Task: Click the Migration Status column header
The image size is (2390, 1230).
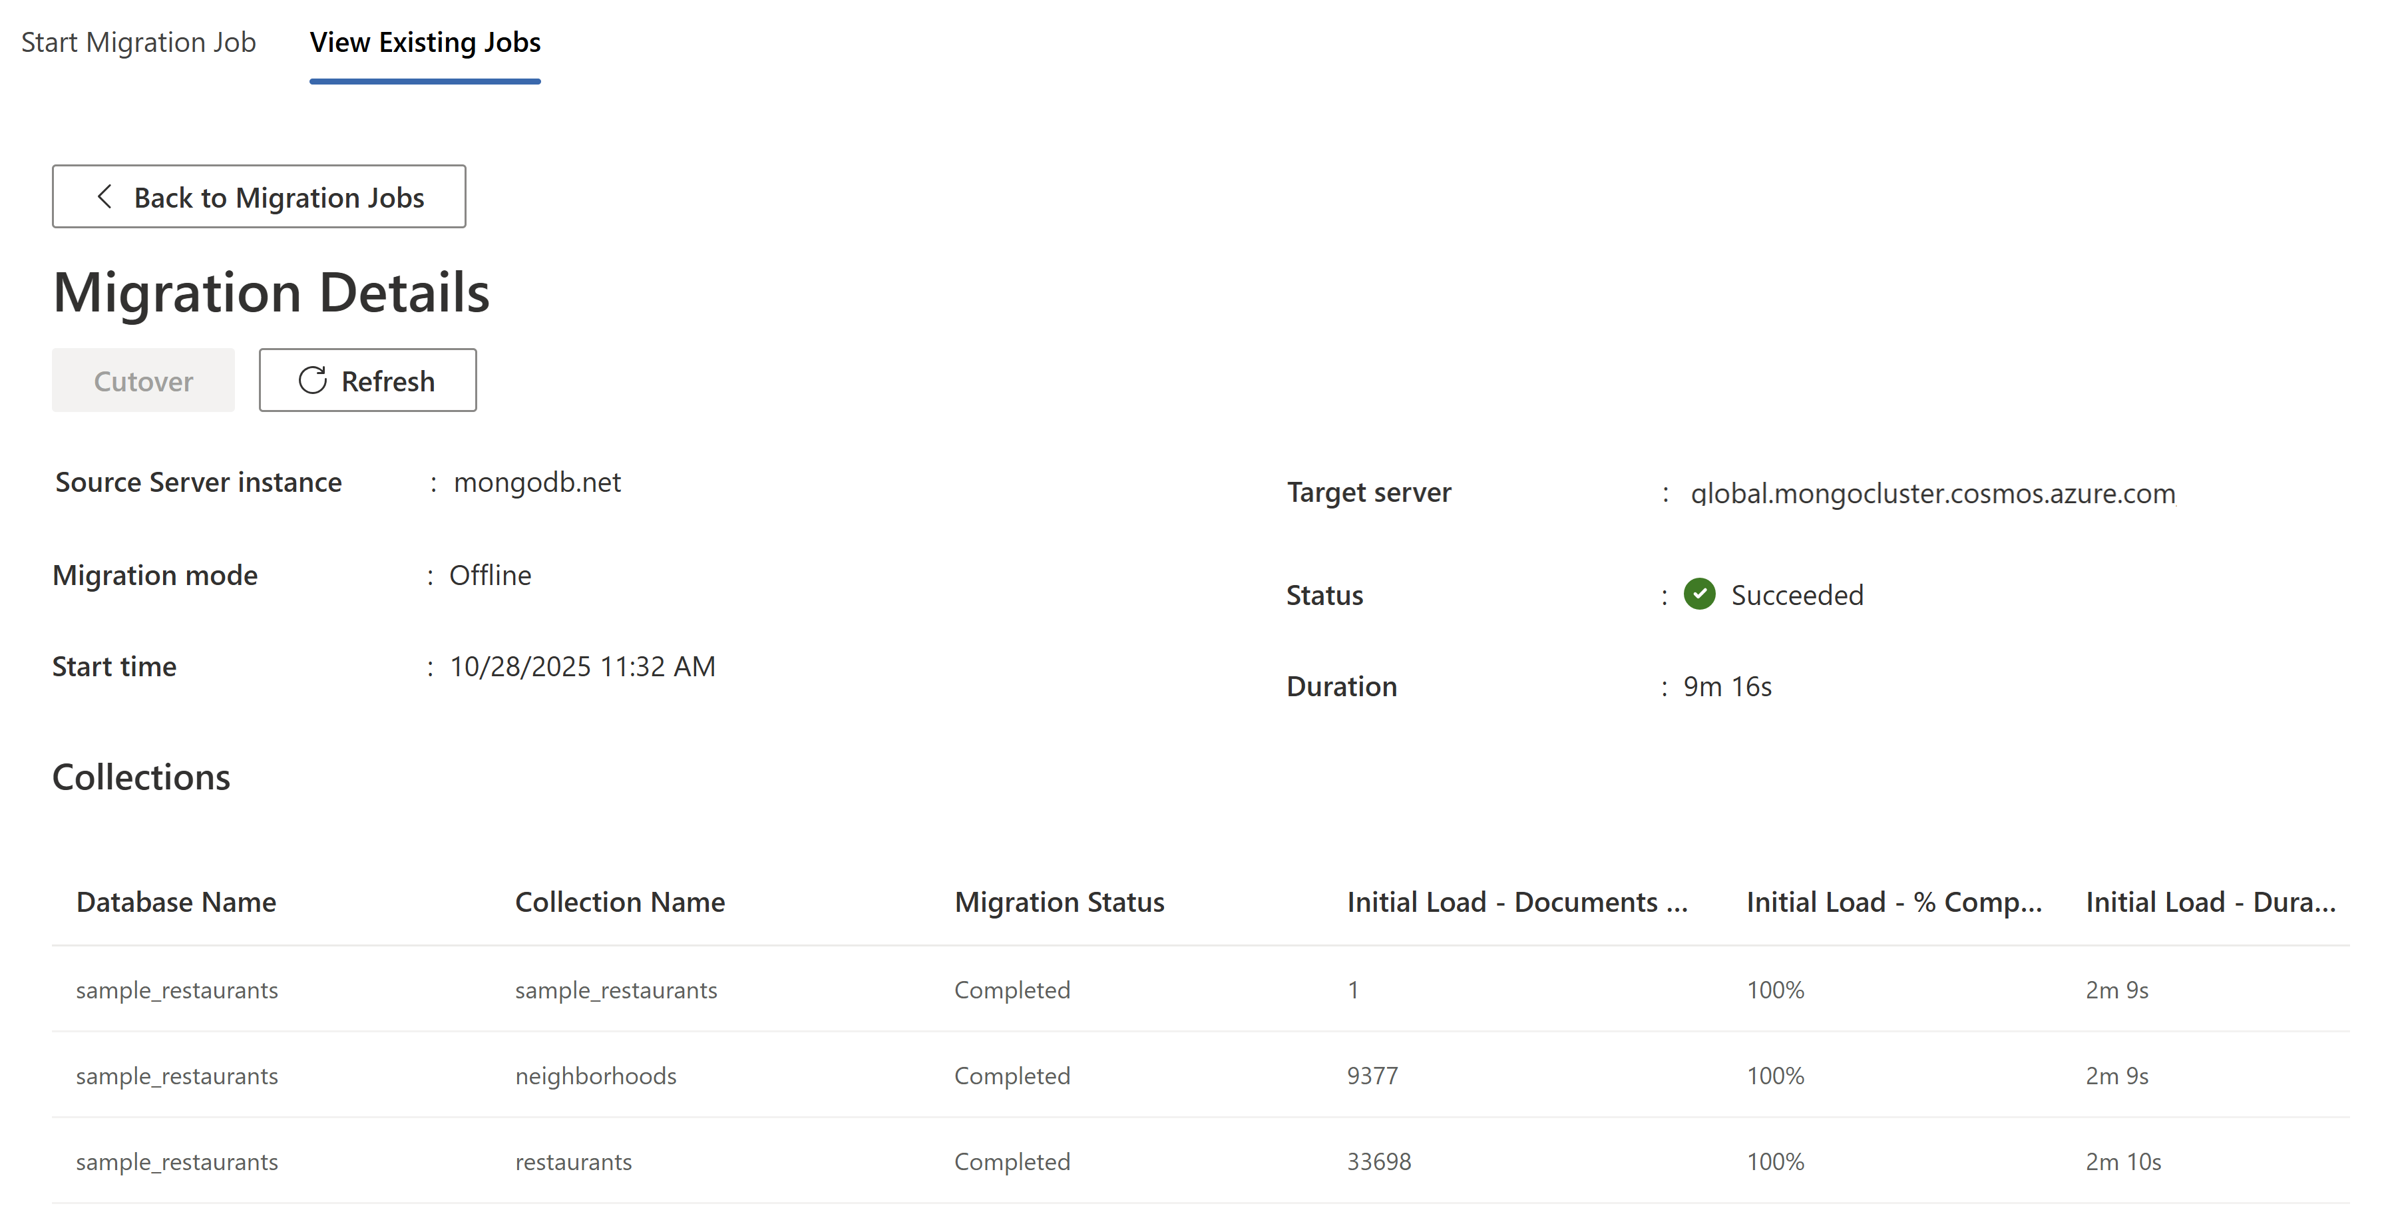Action: [x=1060, y=902]
